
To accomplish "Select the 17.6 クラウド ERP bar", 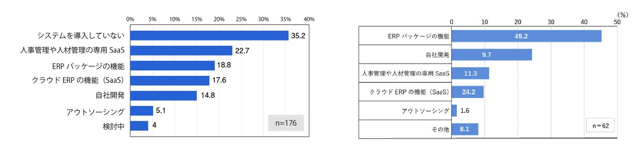I will [170, 80].
